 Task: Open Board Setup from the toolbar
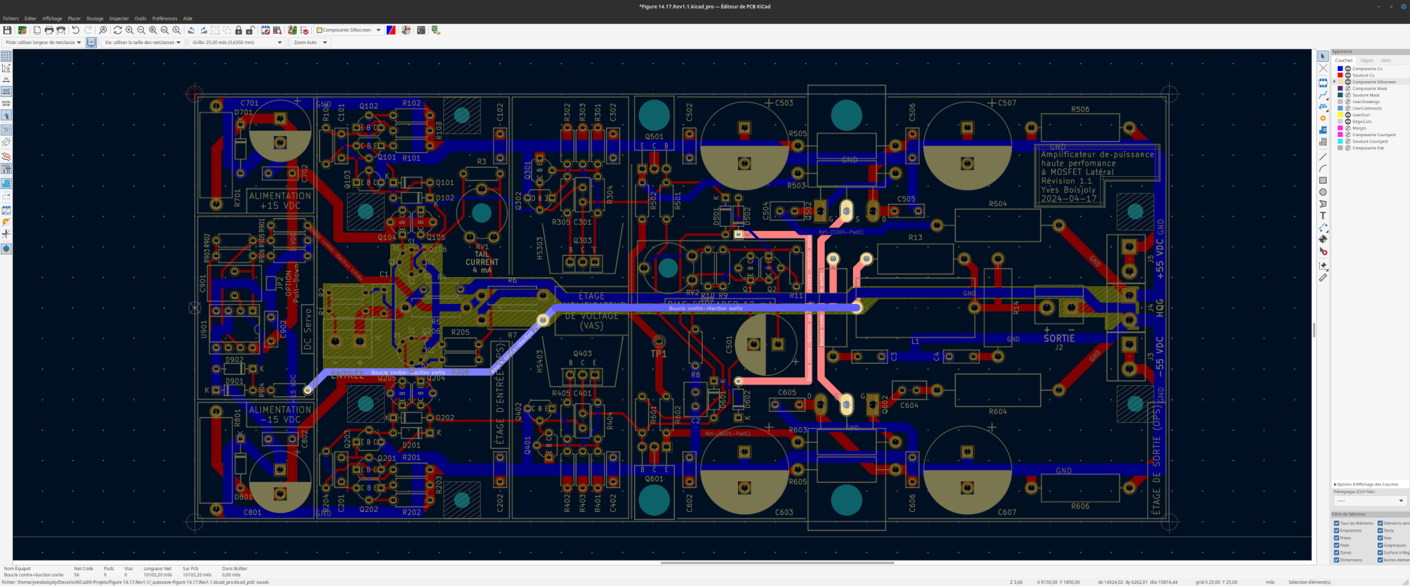[x=22, y=30]
